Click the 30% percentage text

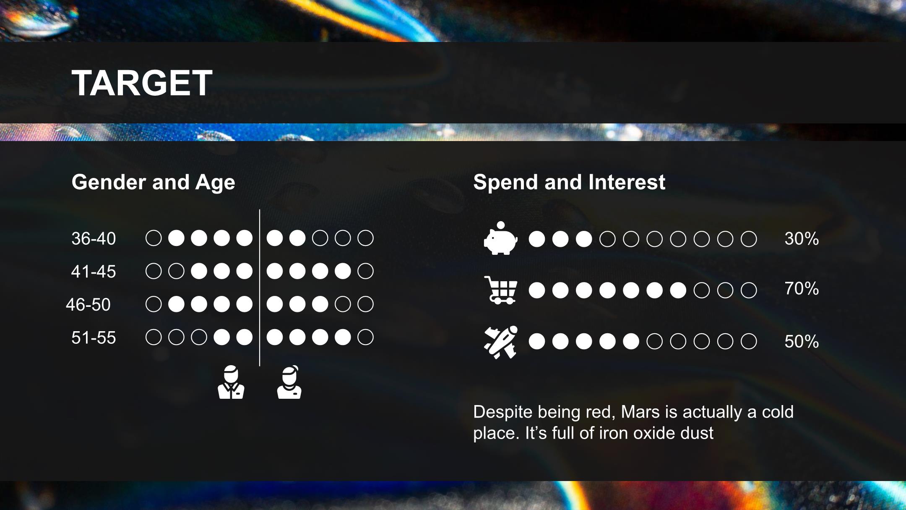(802, 238)
